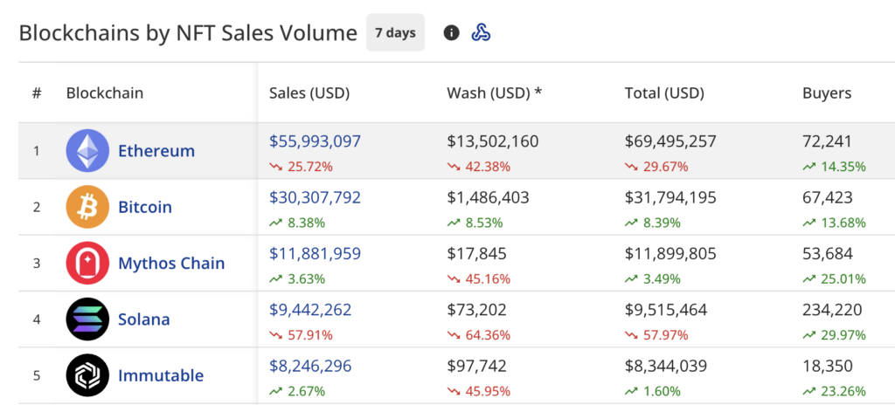The width and height of the screenshot is (895, 405).
Task: Click Bitcoin sales figure $30,307,792
Action: (x=315, y=197)
